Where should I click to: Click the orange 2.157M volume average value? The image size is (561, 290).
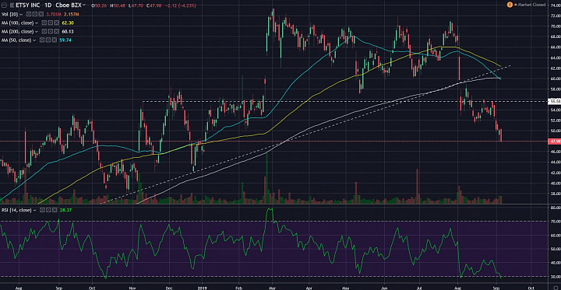[71, 14]
